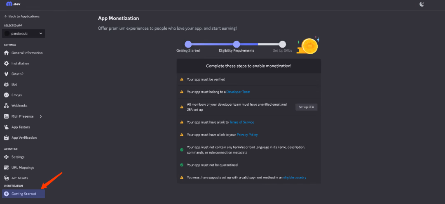Open the URL Mappings page
Viewport: 445px width, 204px height.
23,168
